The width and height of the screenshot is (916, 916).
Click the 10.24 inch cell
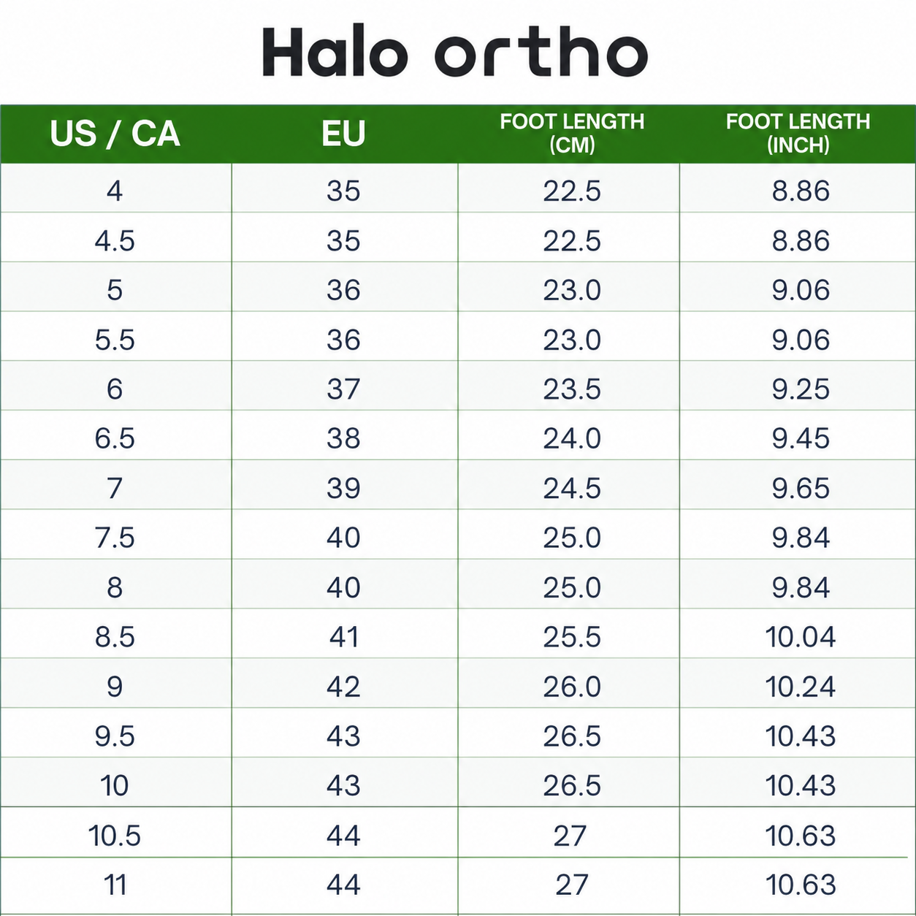[x=798, y=684]
